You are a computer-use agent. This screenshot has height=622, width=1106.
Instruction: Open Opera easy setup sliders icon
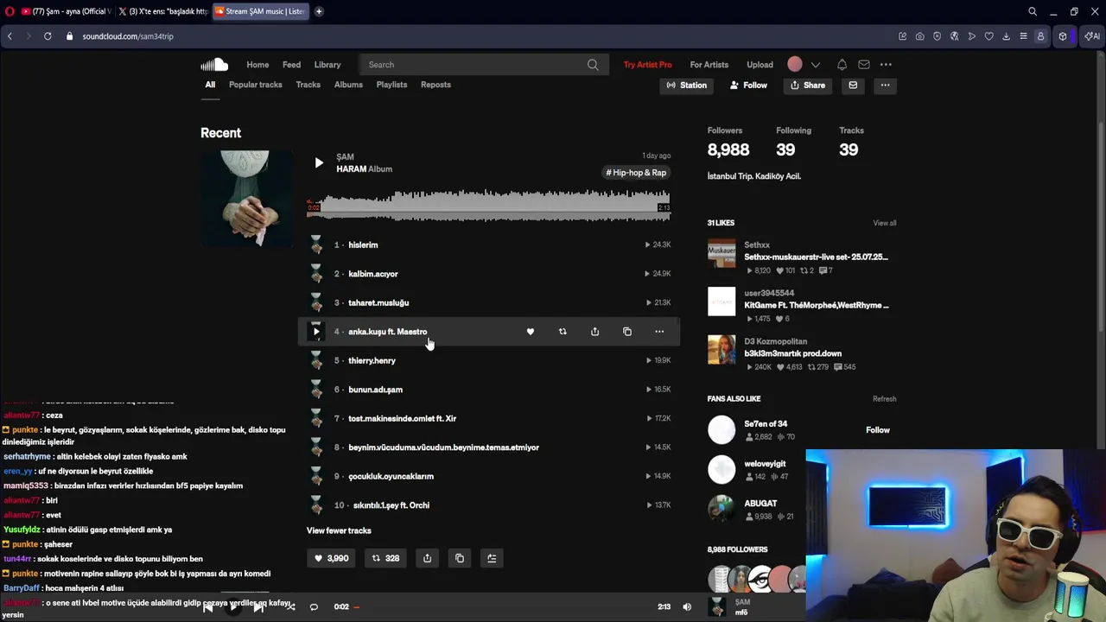(x=1023, y=36)
